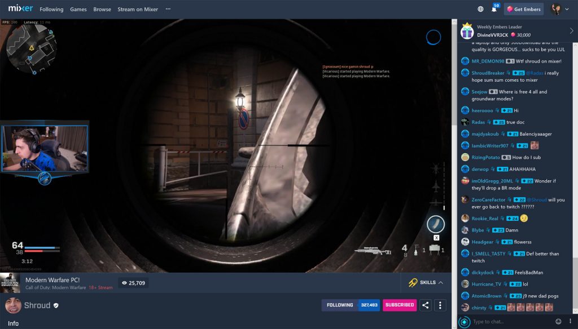The height and width of the screenshot is (329, 578).
Task: Click derwop's avatar in chat
Action: [465, 169]
